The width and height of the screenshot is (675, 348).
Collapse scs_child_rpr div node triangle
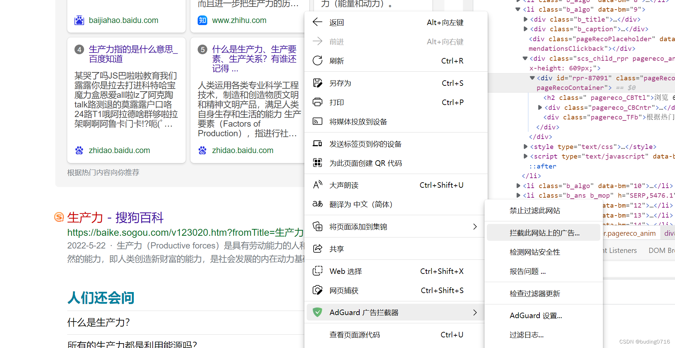tap(525, 58)
